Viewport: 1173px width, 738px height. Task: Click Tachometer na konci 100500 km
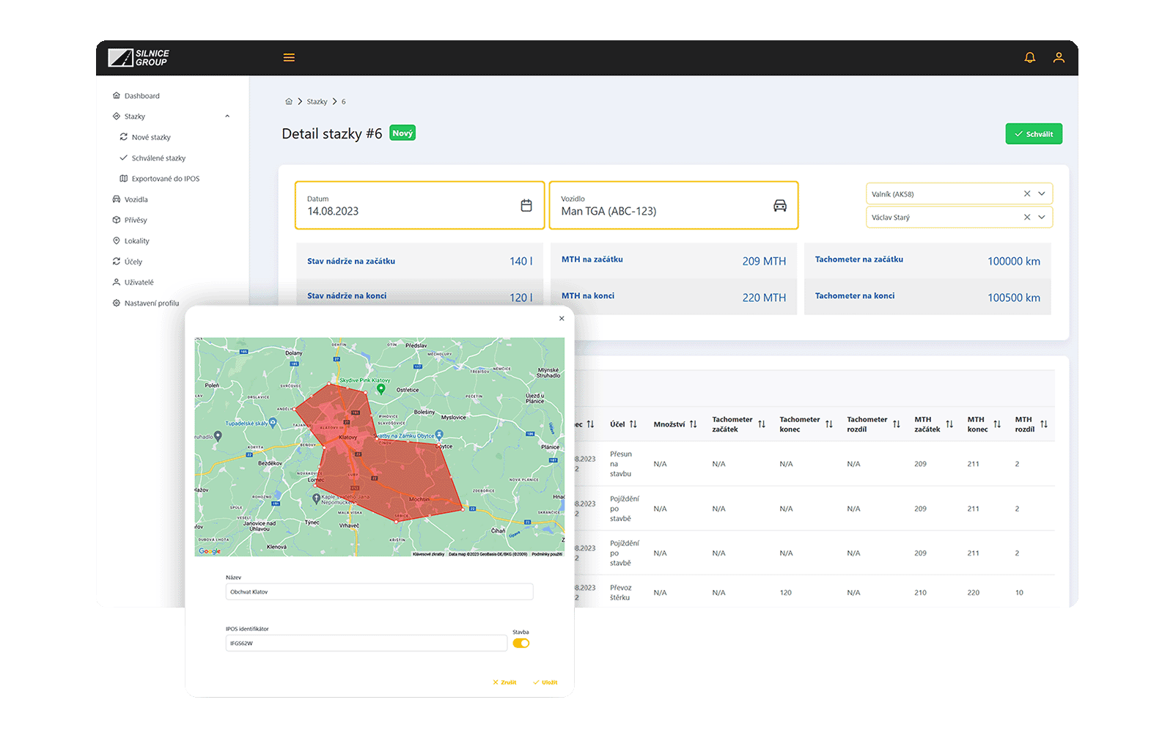click(1014, 298)
